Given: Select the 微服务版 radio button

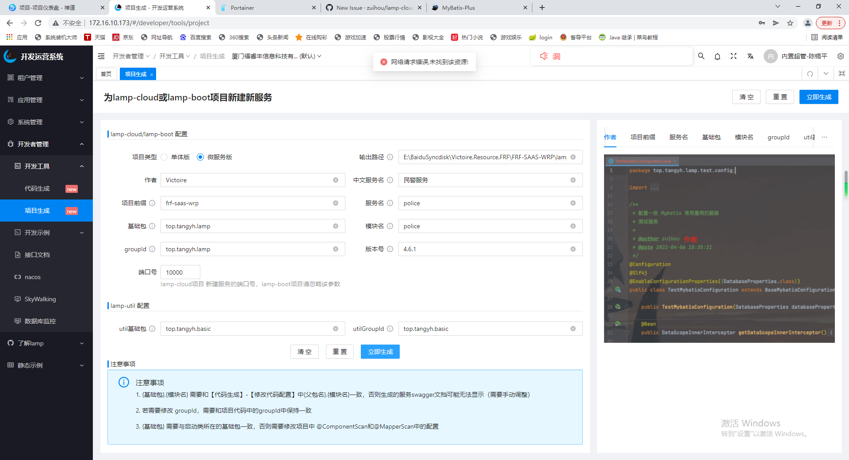Looking at the screenshot, I should point(200,157).
